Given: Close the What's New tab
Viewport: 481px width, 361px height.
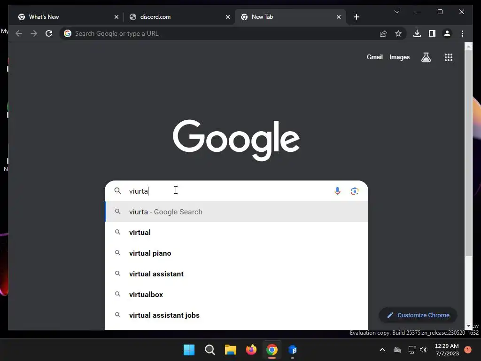Looking at the screenshot, I should 116,17.
